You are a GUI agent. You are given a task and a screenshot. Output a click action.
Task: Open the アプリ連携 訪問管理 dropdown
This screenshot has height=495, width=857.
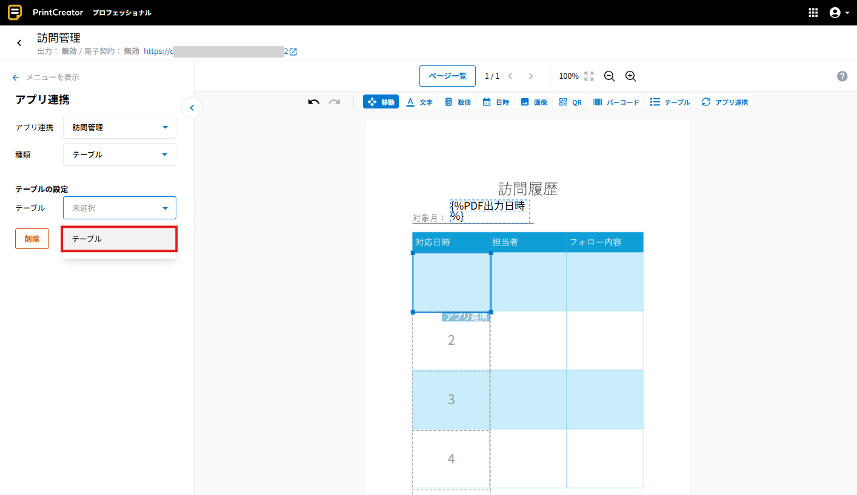(x=119, y=127)
